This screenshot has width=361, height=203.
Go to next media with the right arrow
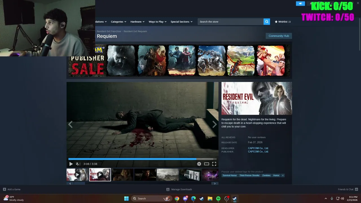coord(215,124)
